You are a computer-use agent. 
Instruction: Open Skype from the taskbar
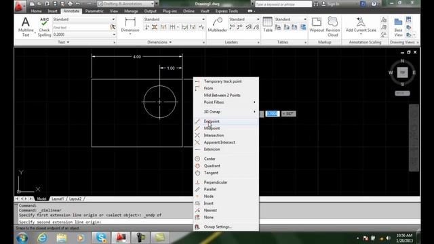pyautogui.click(x=100, y=238)
